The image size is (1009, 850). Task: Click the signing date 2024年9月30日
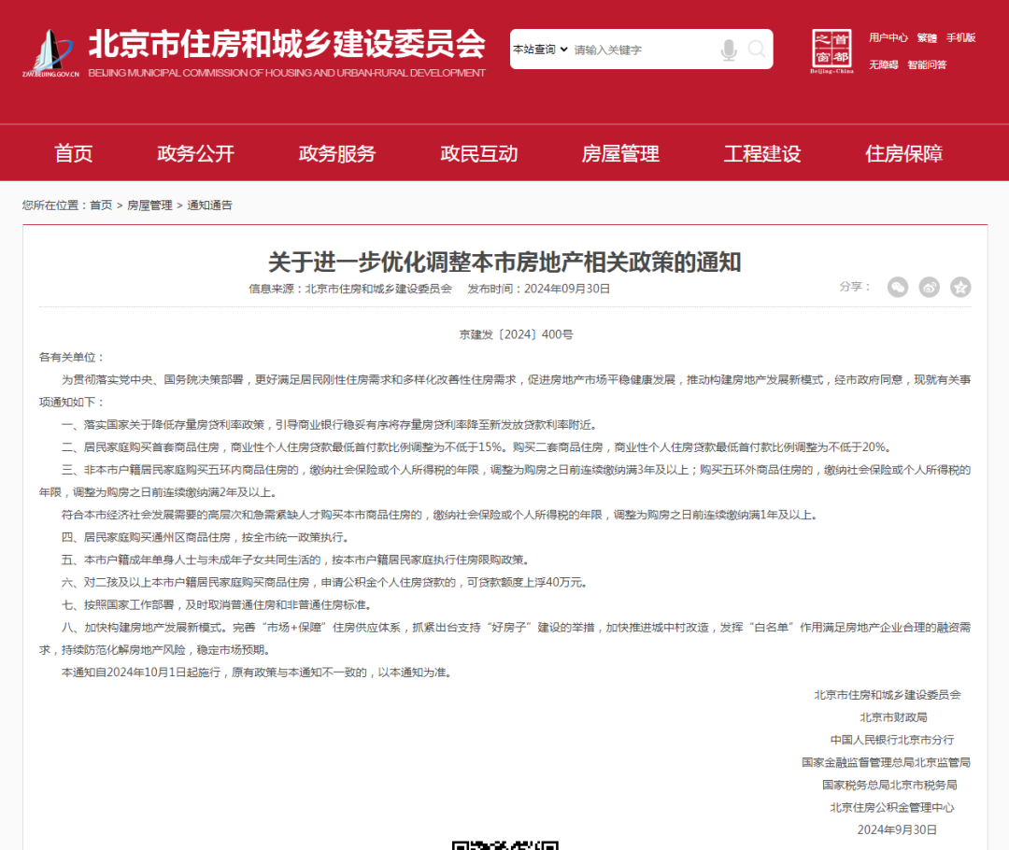pyautogui.click(x=897, y=830)
